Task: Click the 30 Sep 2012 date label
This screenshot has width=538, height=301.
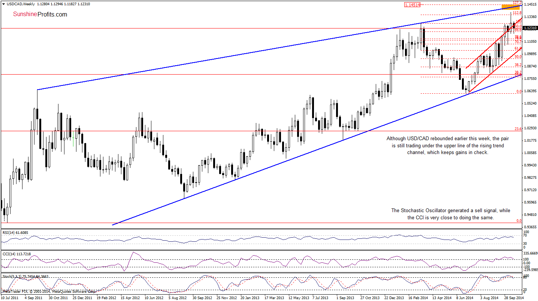Action: pos(202,298)
